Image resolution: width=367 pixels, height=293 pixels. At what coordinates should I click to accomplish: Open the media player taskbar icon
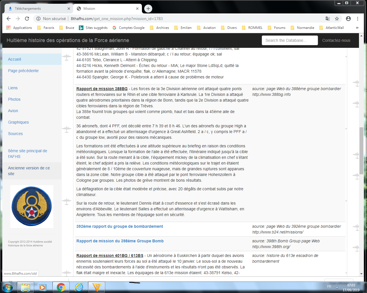tap(43, 287)
